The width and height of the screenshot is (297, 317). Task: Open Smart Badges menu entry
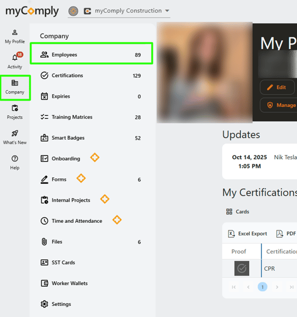click(92, 138)
